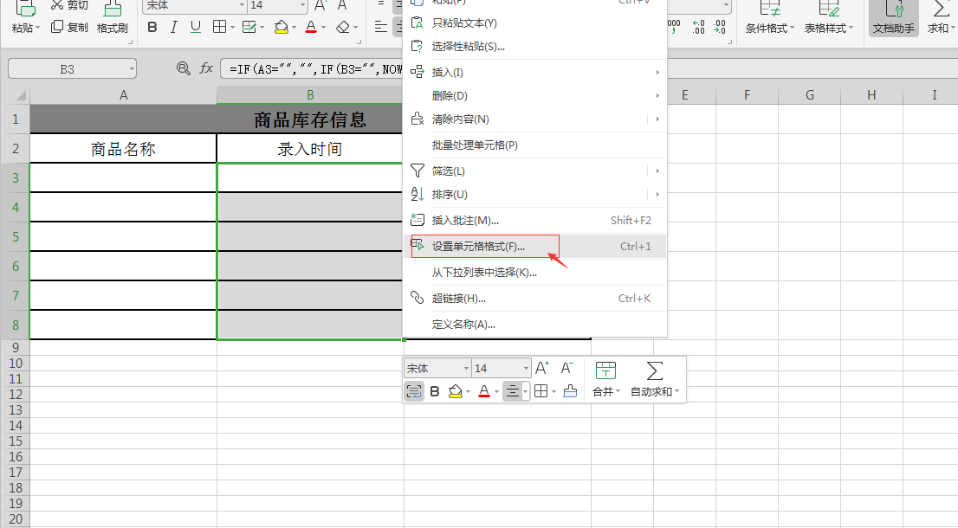Screen dimensions: 958x528
Task: Click mini toolbar decrease font size A-
Action: 567,368
